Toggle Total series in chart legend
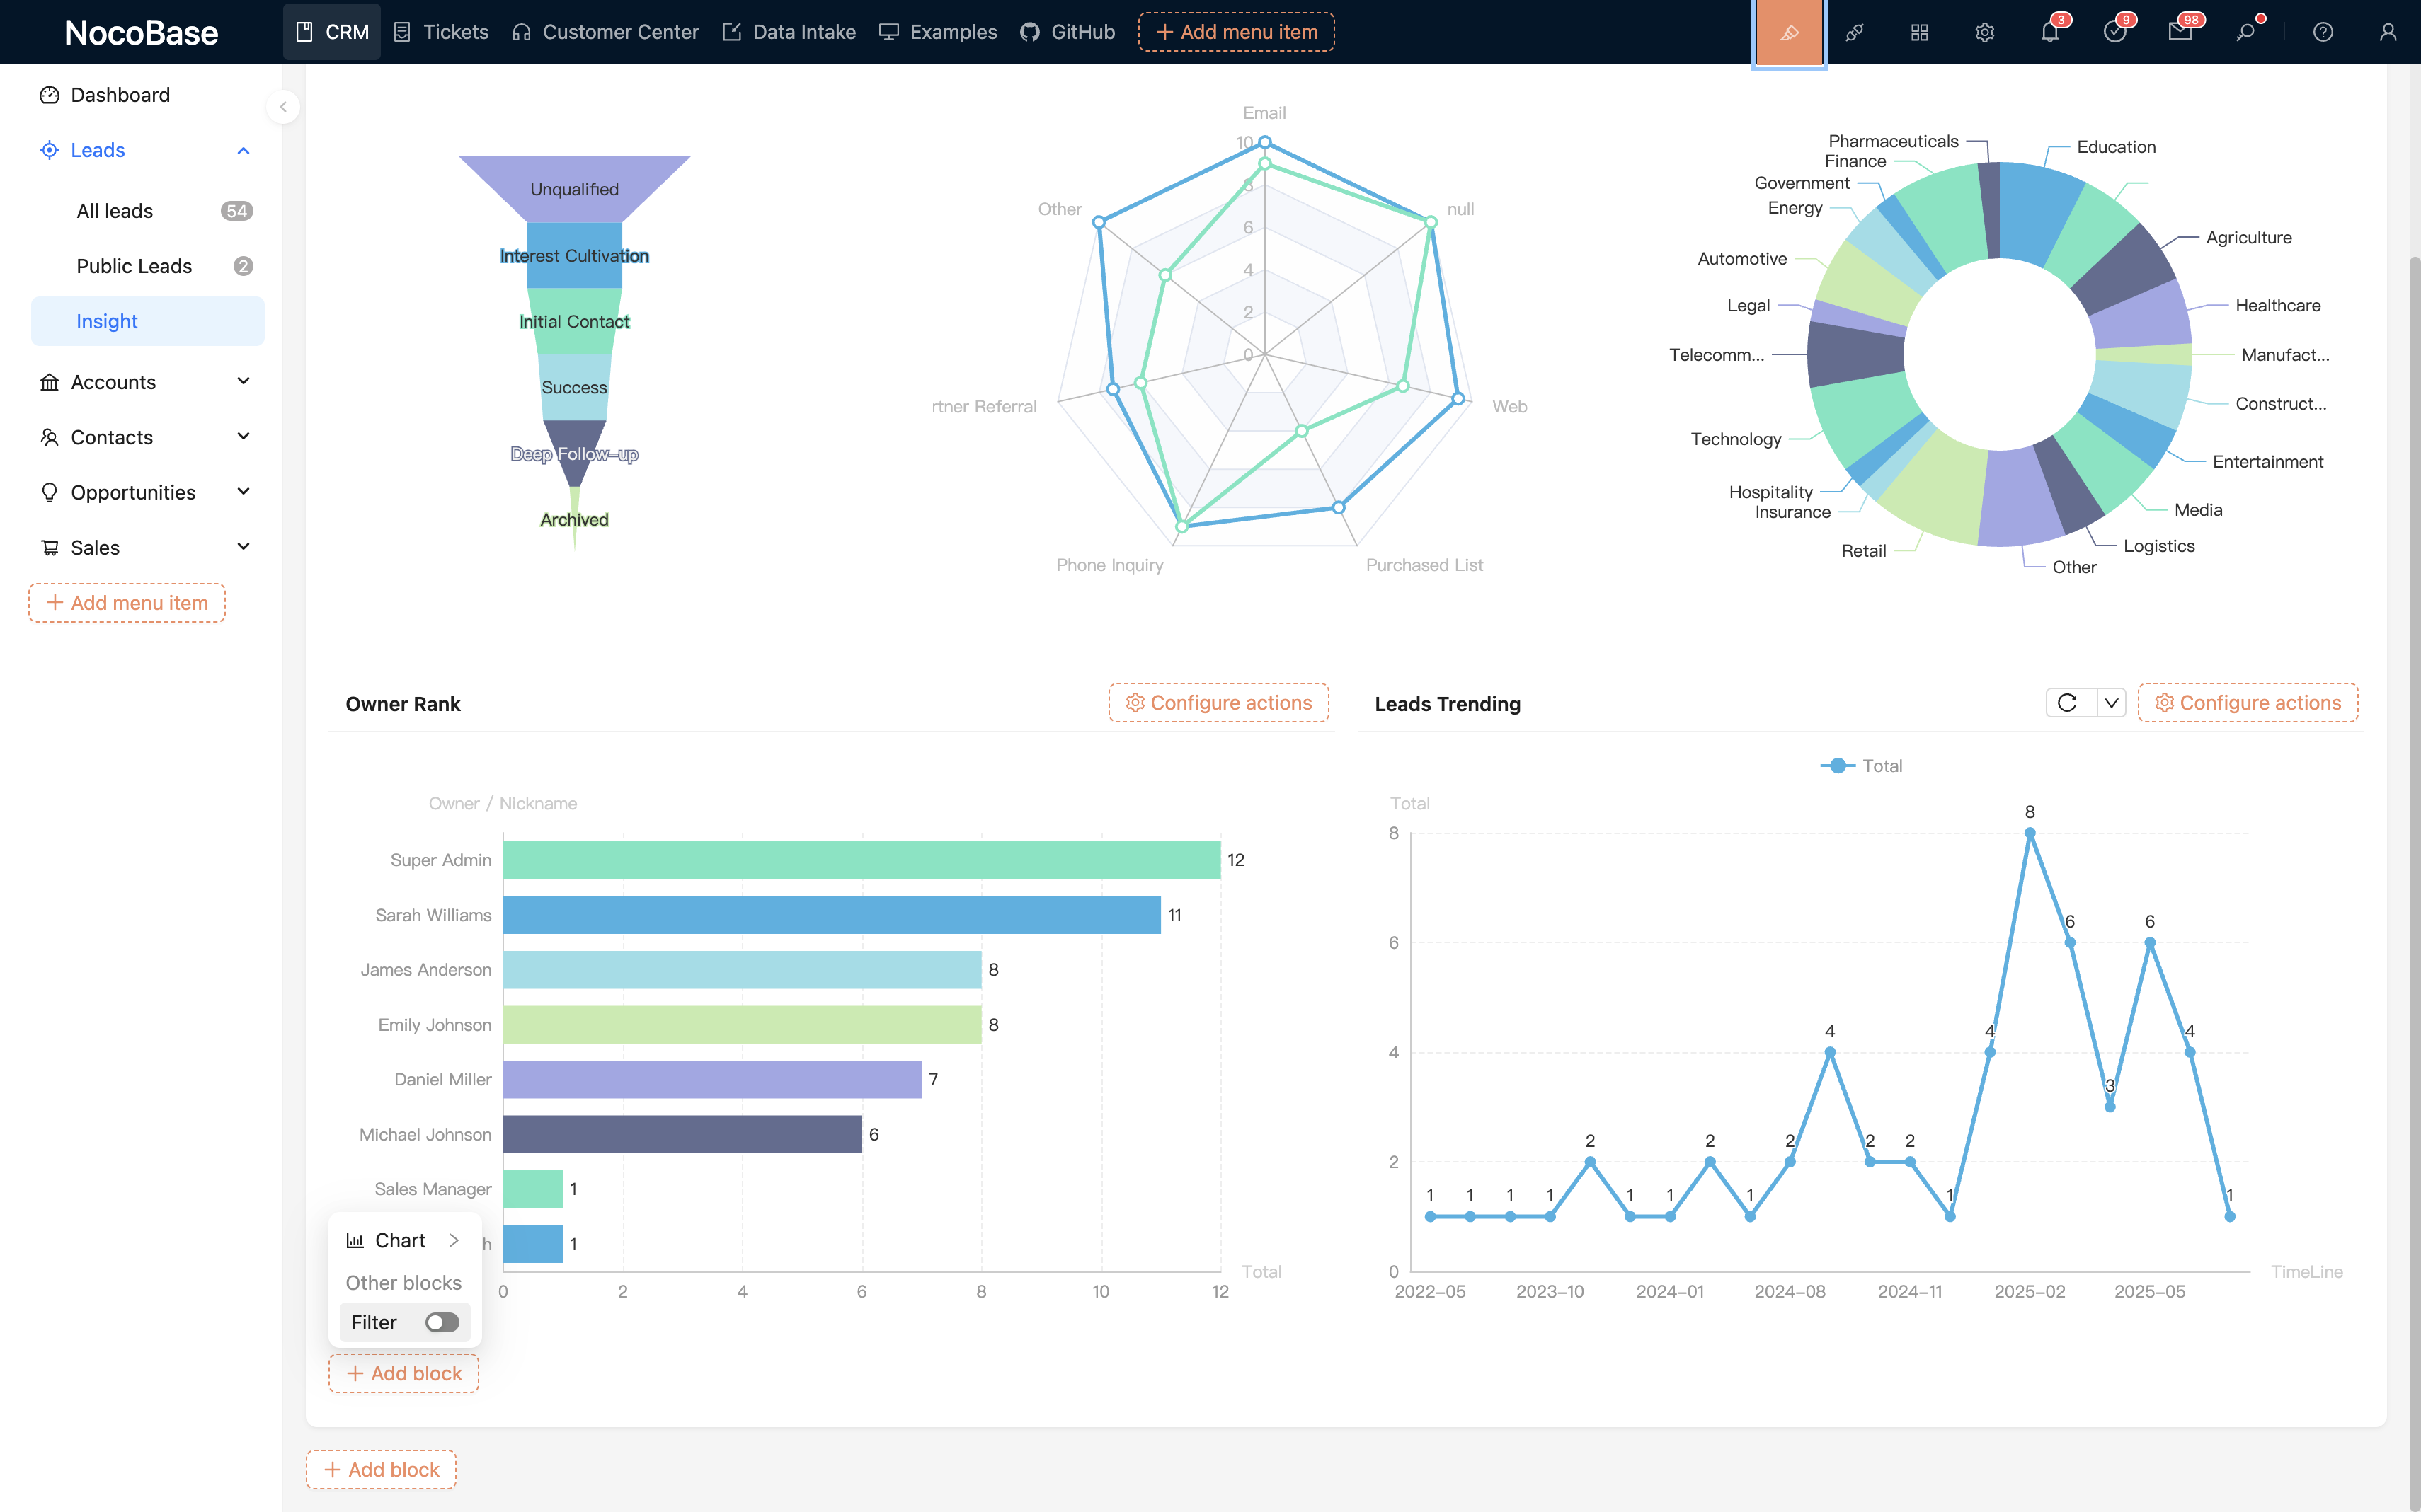 coord(1862,765)
